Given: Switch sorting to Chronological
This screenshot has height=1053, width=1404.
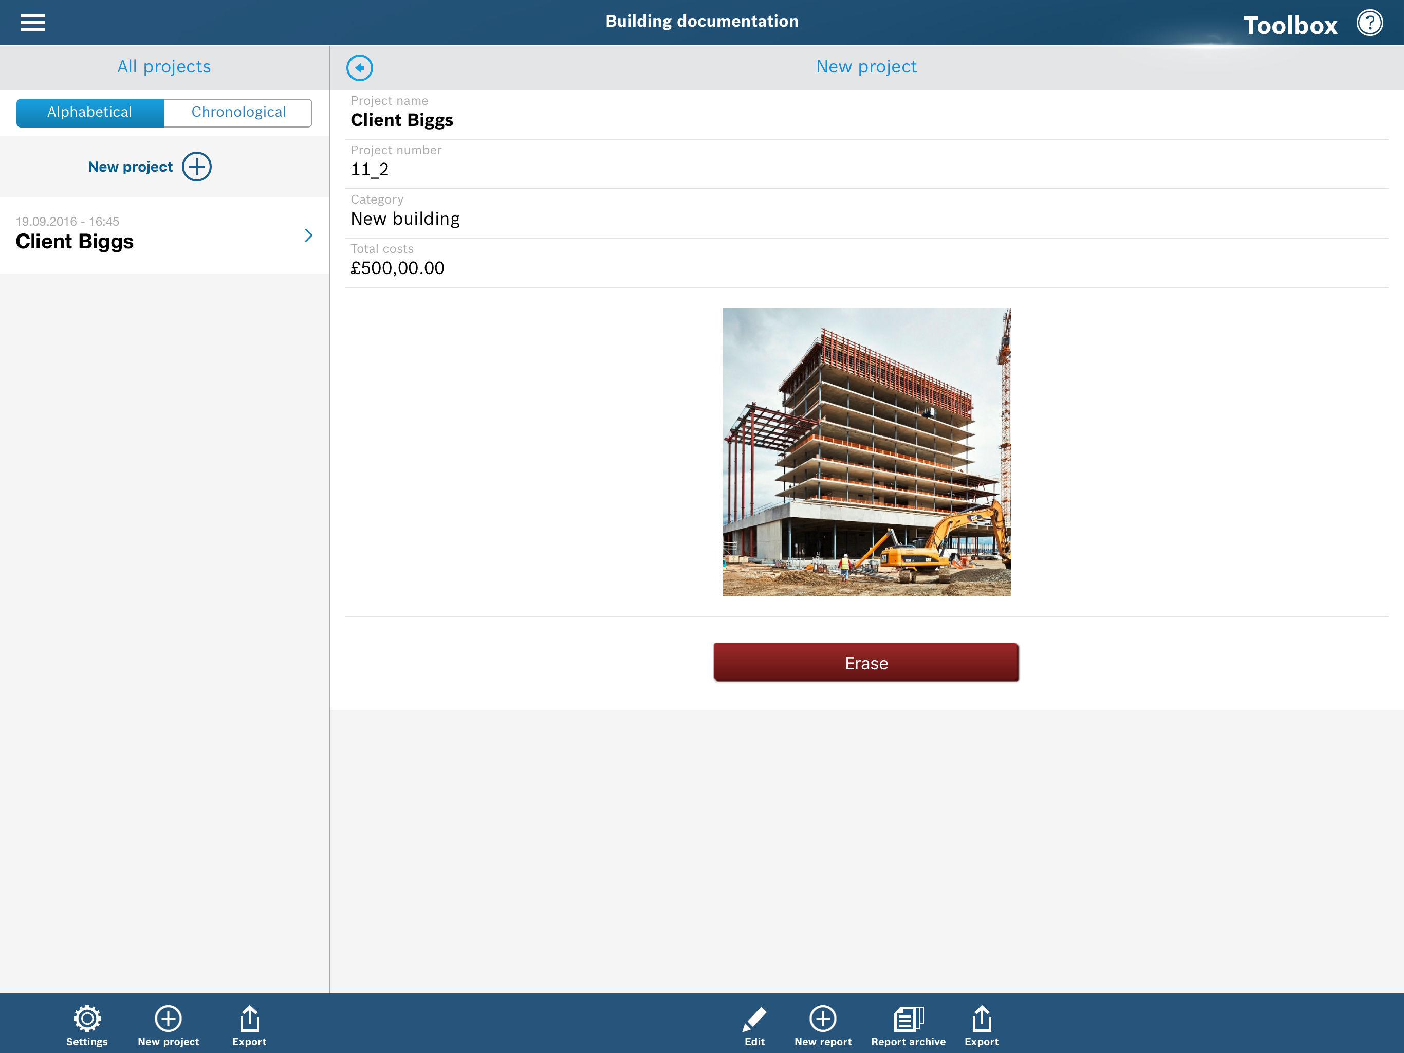Looking at the screenshot, I should 238,113.
